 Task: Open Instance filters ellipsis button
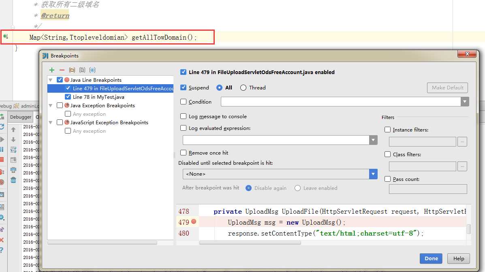coord(462,142)
